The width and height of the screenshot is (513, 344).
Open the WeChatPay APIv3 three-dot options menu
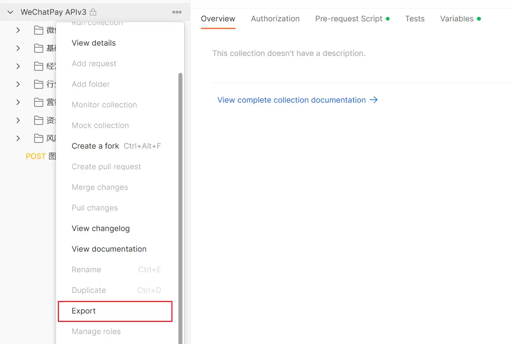[177, 12]
